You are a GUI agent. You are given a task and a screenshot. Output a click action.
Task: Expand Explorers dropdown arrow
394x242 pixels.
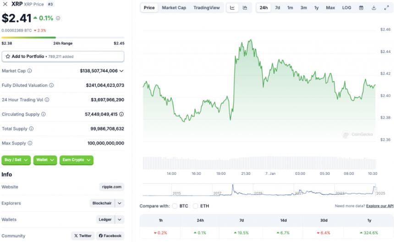click(120, 203)
